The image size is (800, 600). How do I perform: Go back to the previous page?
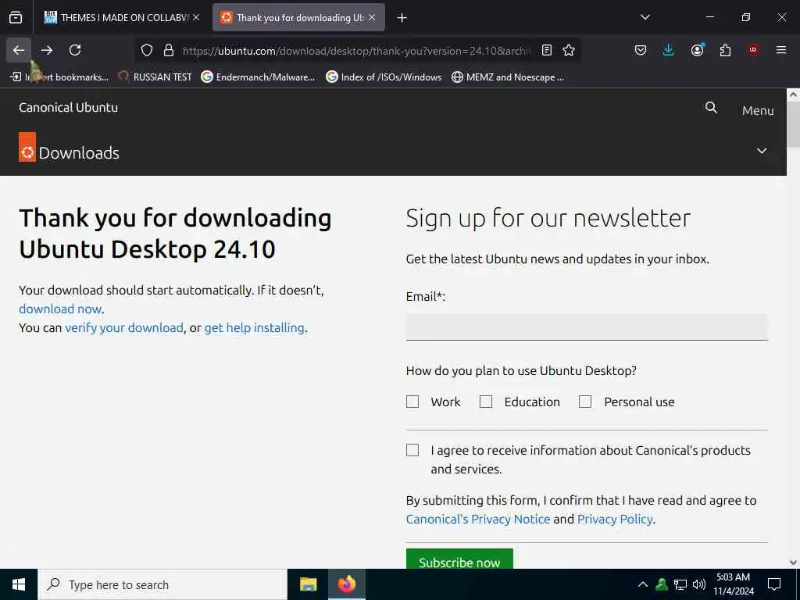19,50
